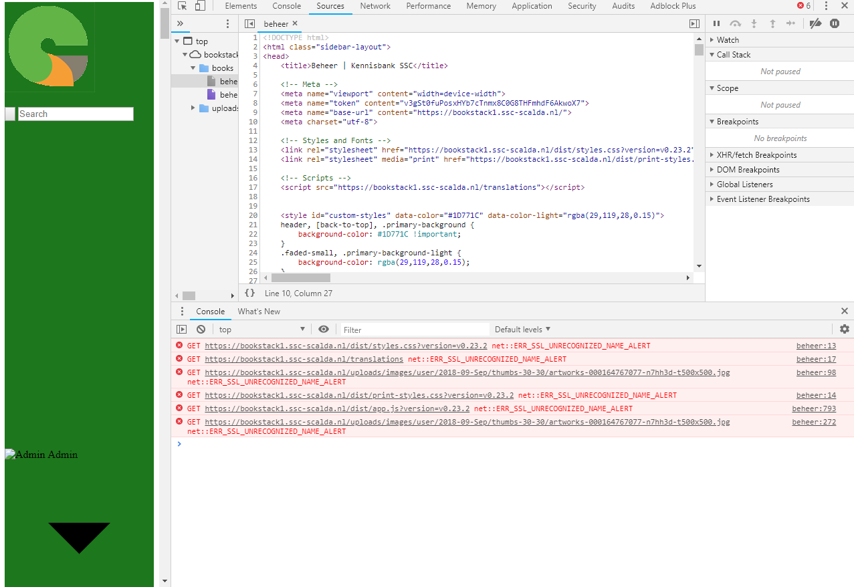Expand DOM Breakpoints section
This screenshot has width=854, height=587.
[x=780, y=170]
